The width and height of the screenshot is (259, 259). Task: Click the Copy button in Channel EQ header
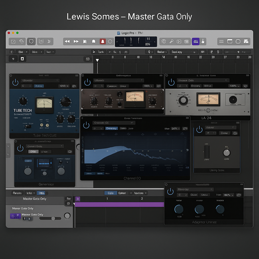[x=123, y=128]
